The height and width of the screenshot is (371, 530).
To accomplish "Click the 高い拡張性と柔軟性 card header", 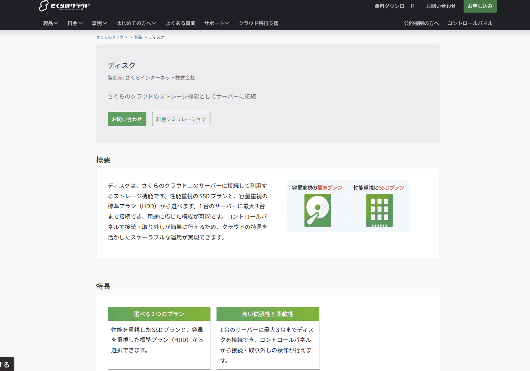I will point(268,314).
